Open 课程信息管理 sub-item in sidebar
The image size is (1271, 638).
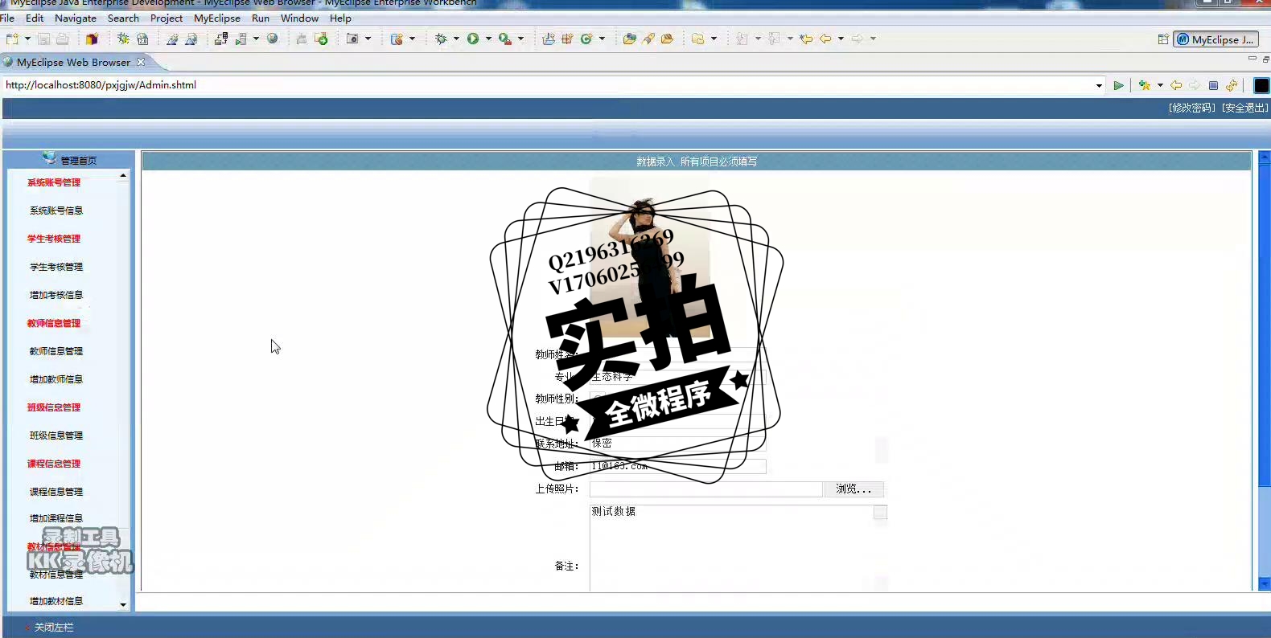click(56, 492)
